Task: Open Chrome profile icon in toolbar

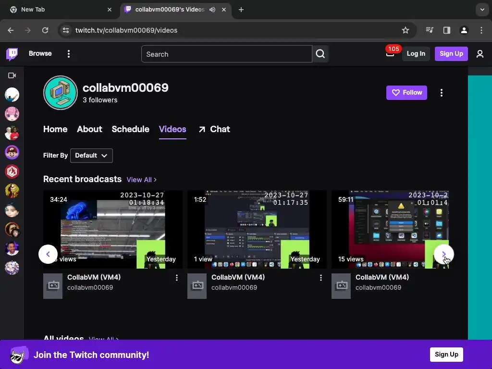Action: (464, 30)
